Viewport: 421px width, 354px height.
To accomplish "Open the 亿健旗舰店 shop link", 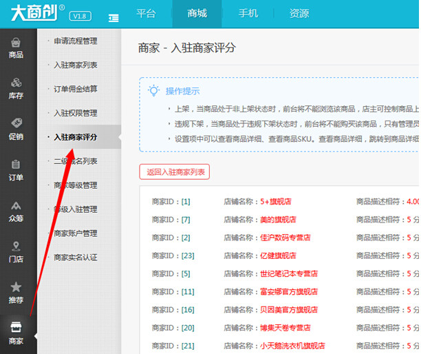I will [x=278, y=256].
